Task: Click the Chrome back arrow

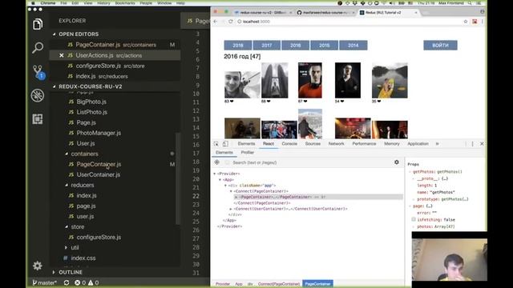Action: [x=216, y=22]
